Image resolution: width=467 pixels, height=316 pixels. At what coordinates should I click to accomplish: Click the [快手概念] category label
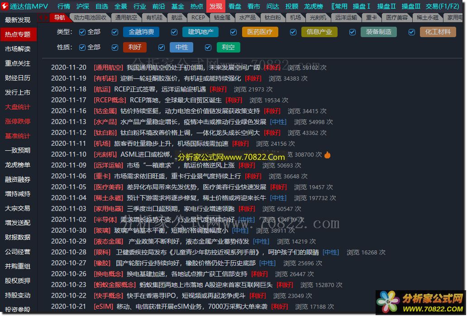click(x=109, y=296)
